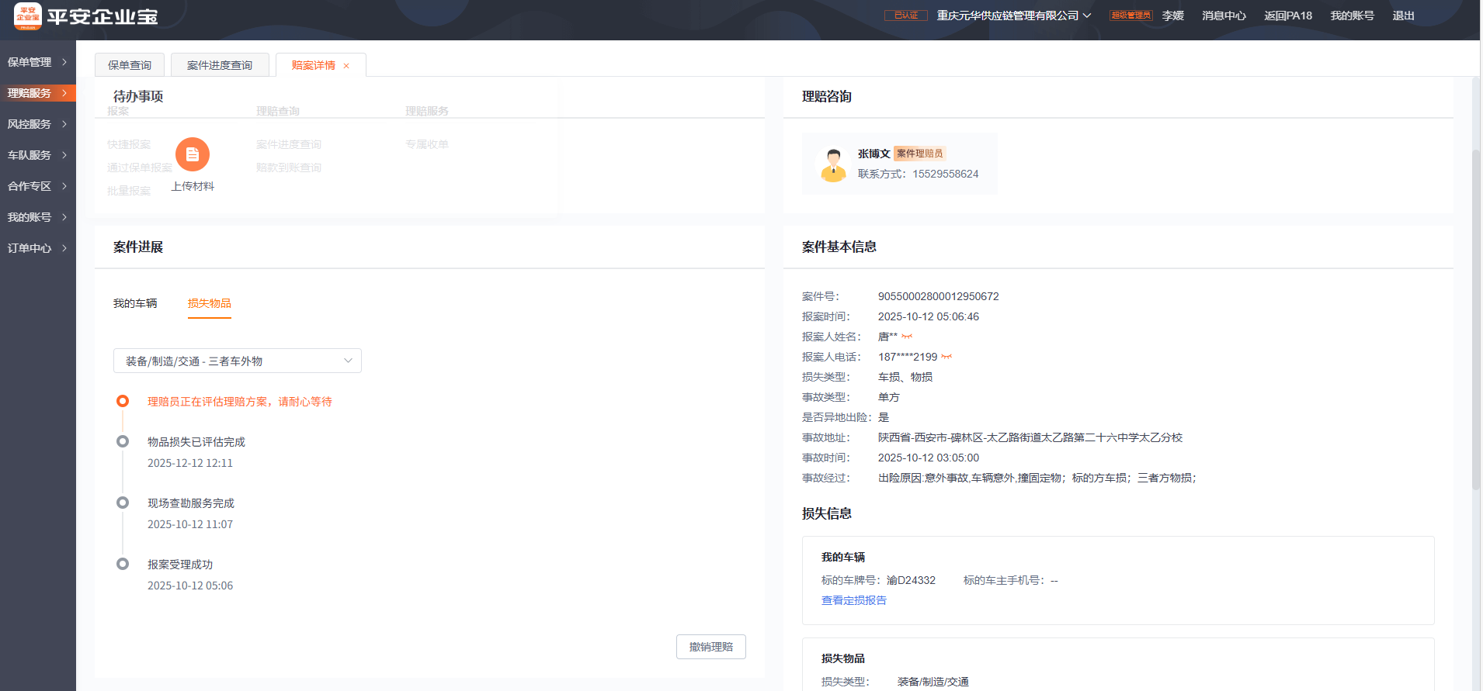Click 返回PA18 in the header
Viewport: 1483px width, 691px height.
pos(1287,16)
